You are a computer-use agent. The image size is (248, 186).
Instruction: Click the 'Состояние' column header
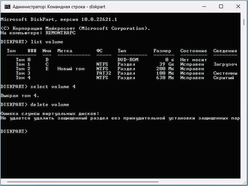coord(194,51)
